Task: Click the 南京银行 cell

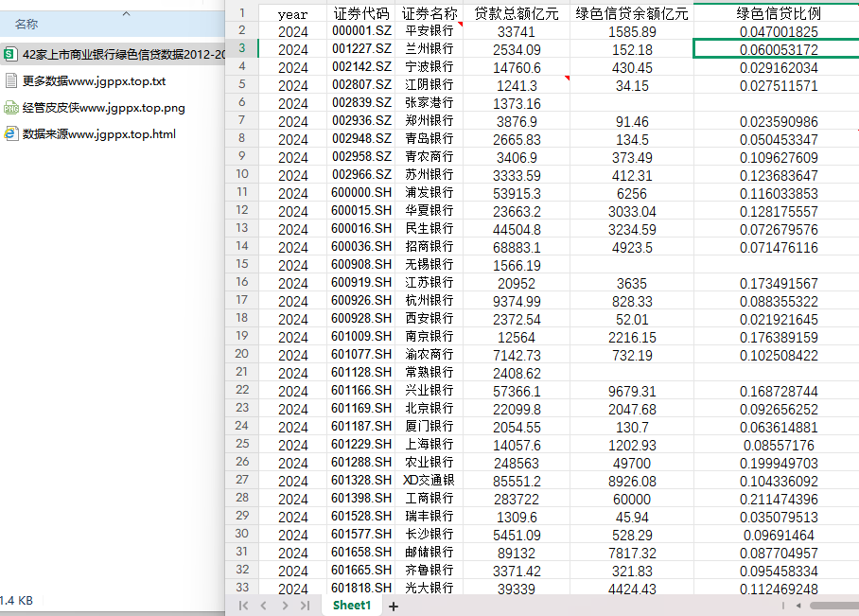Action: pyautogui.click(x=429, y=337)
